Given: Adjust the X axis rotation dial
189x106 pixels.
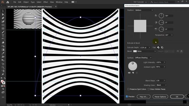Looking at the screenshot, I should pos(161,16).
